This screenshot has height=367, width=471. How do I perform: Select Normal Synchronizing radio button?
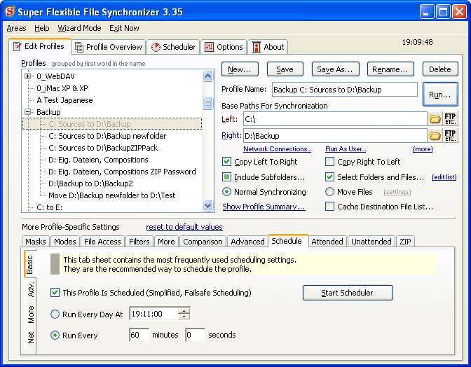pos(226,192)
